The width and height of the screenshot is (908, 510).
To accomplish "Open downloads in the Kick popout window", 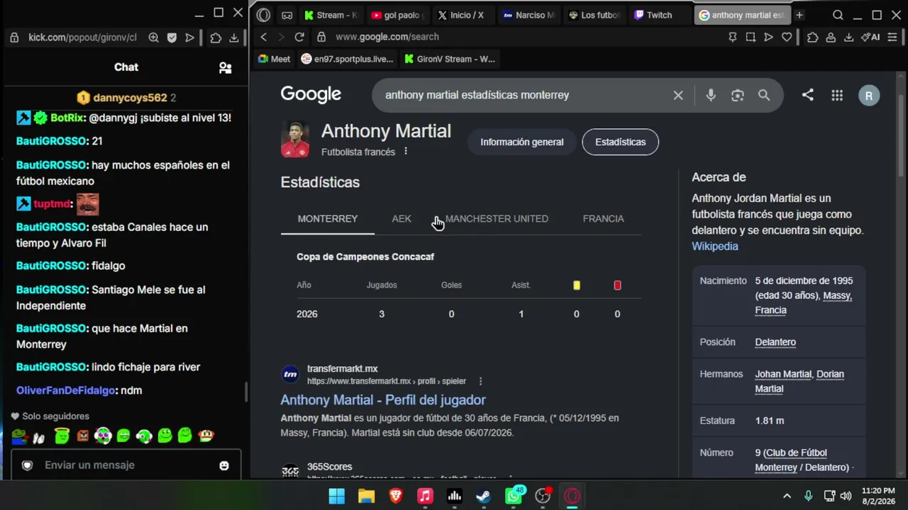I will click(x=233, y=38).
